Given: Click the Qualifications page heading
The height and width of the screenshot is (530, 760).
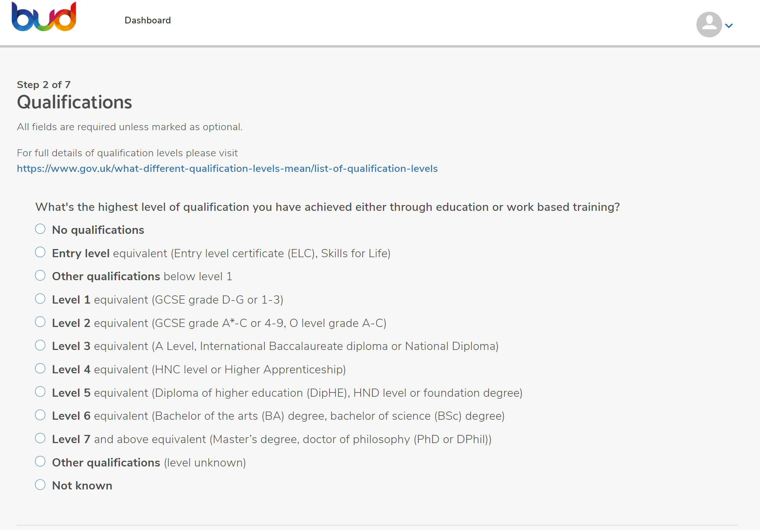Looking at the screenshot, I should pyautogui.click(x=74, y=102).
